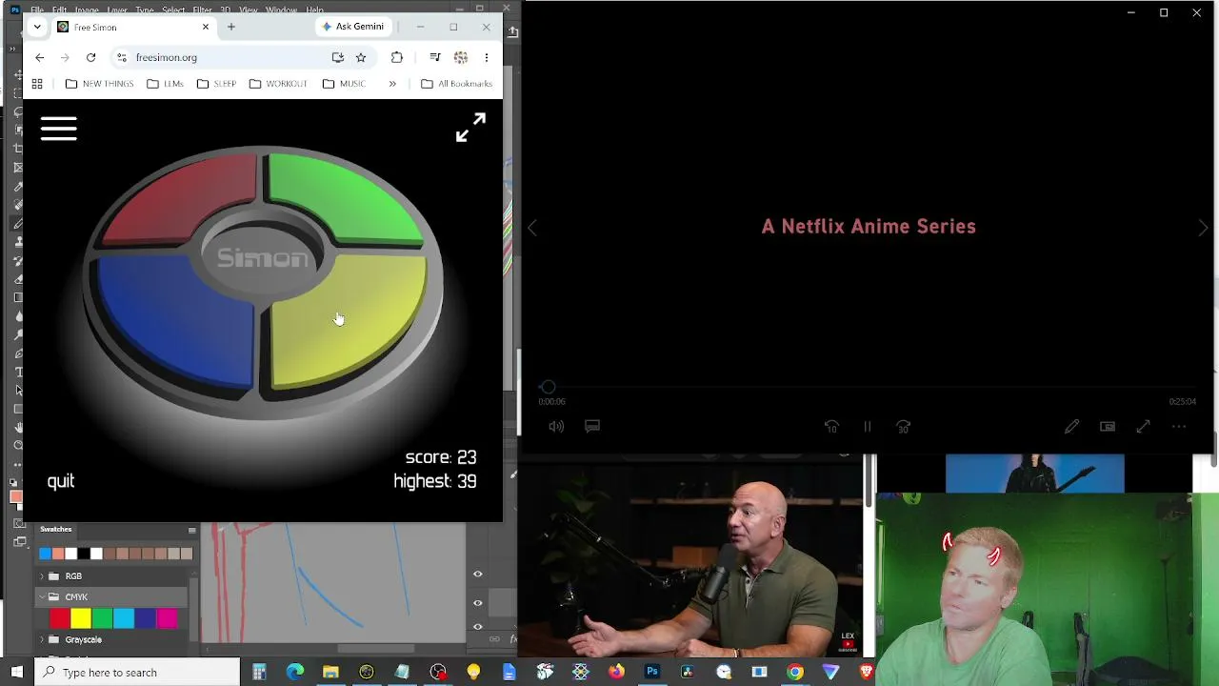
Task: Switch video player to mini view
Action: coord(1108,426)
